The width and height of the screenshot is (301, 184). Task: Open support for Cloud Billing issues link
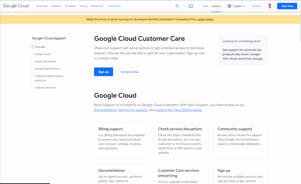pos(178,110)
